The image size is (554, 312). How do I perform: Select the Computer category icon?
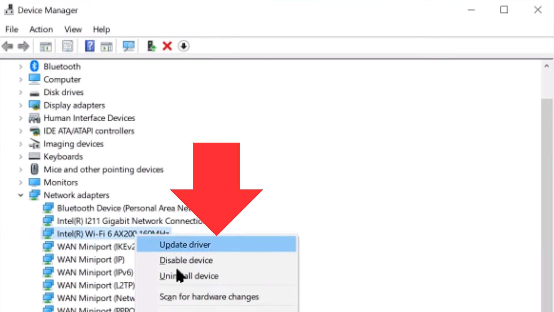pos(34,79)
